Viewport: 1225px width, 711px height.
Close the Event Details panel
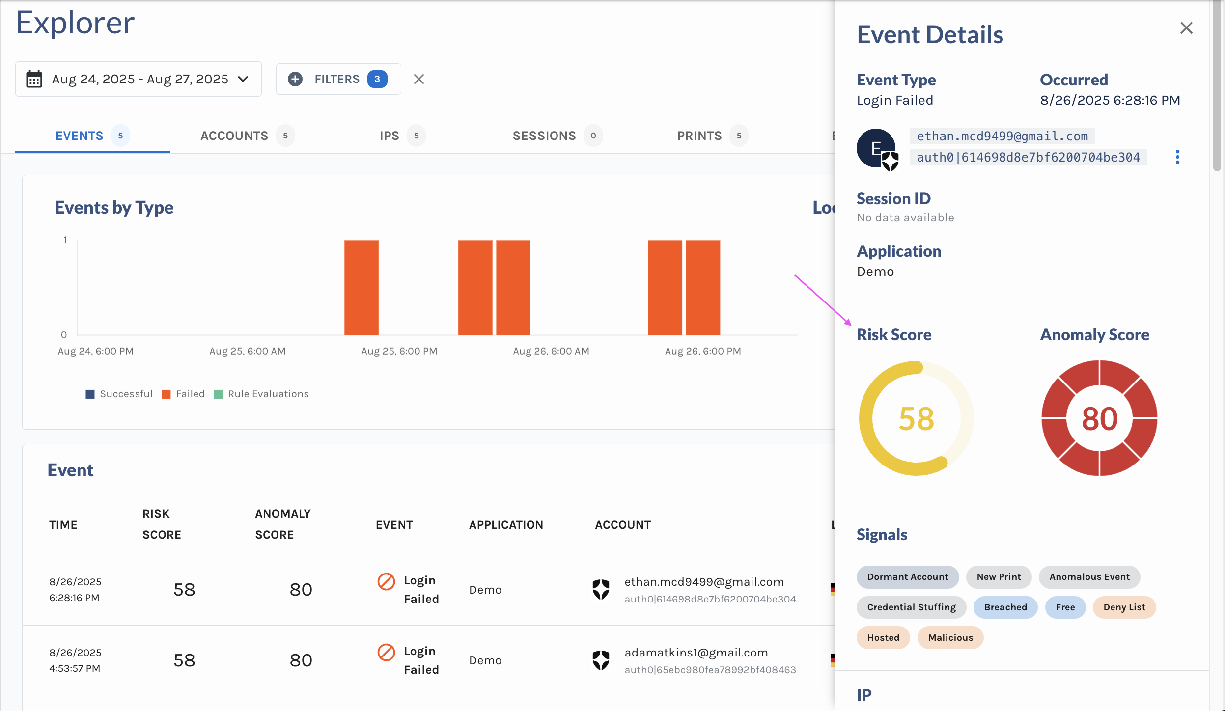(1186, 28)
